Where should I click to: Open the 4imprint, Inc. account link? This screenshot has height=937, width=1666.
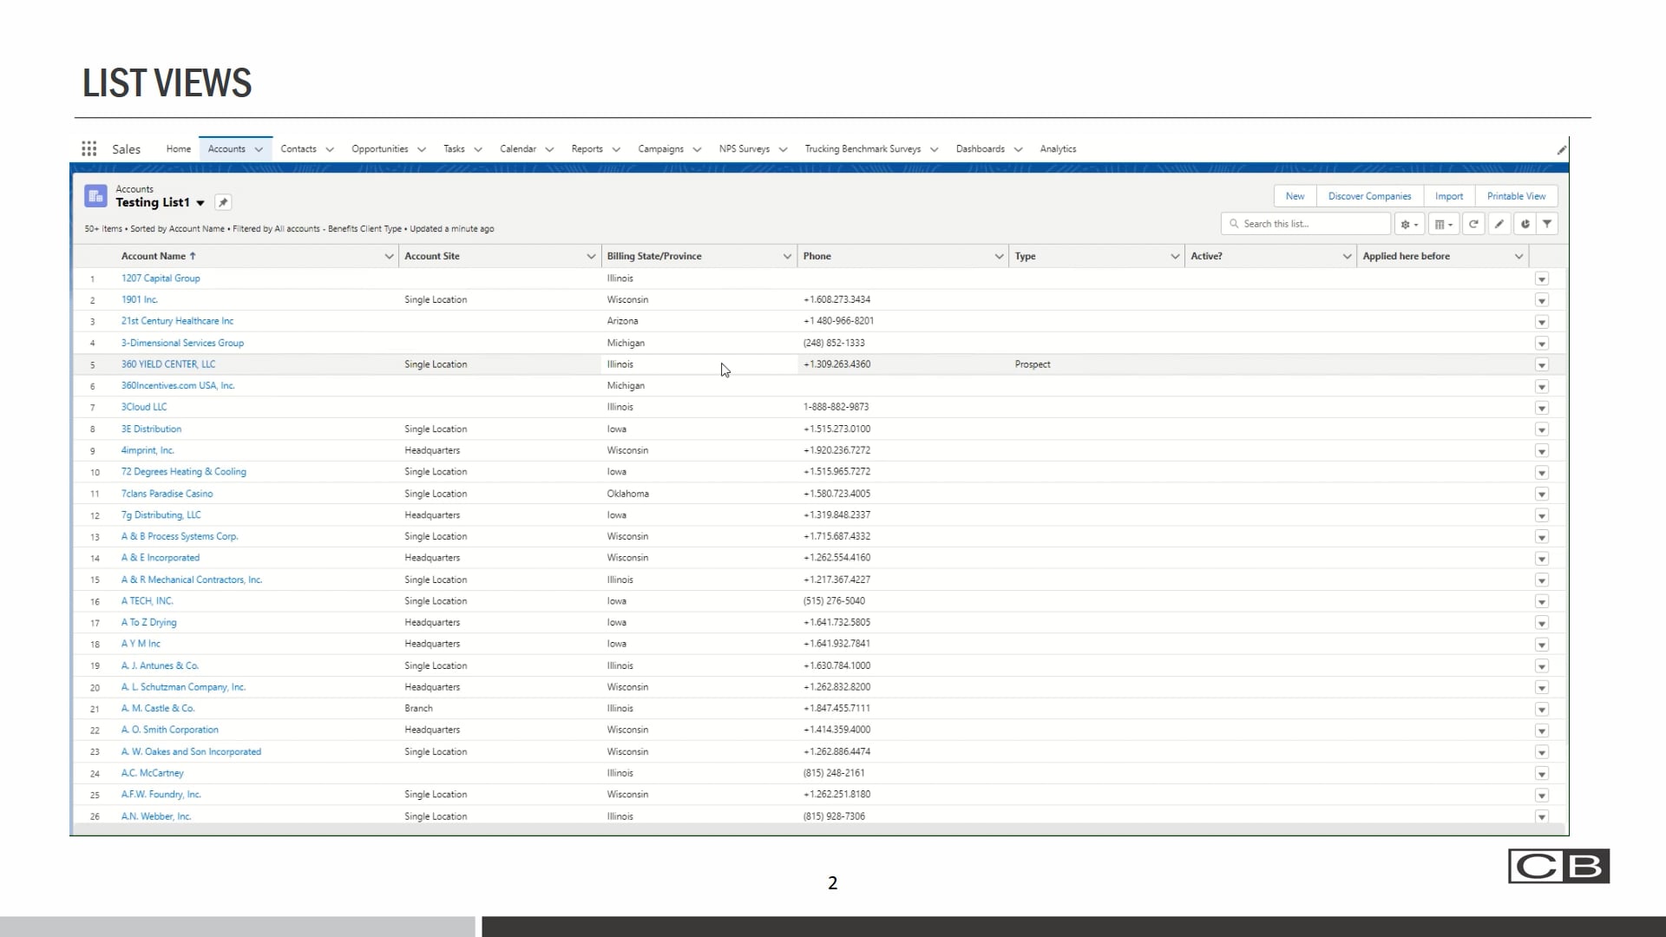click(148, 450)
